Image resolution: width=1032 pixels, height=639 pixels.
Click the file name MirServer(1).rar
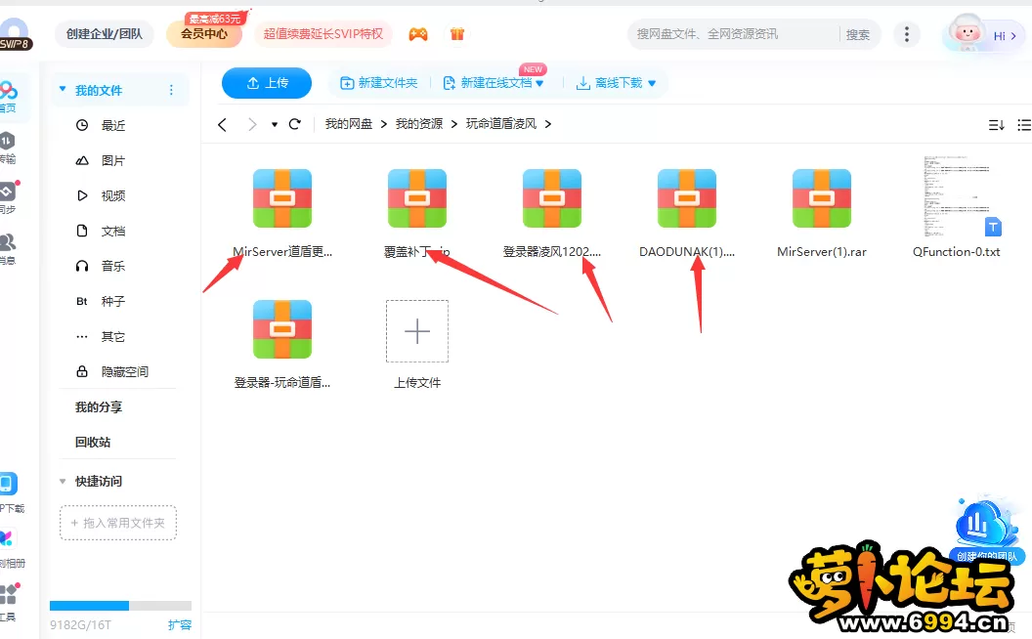[x=822, y=252]
